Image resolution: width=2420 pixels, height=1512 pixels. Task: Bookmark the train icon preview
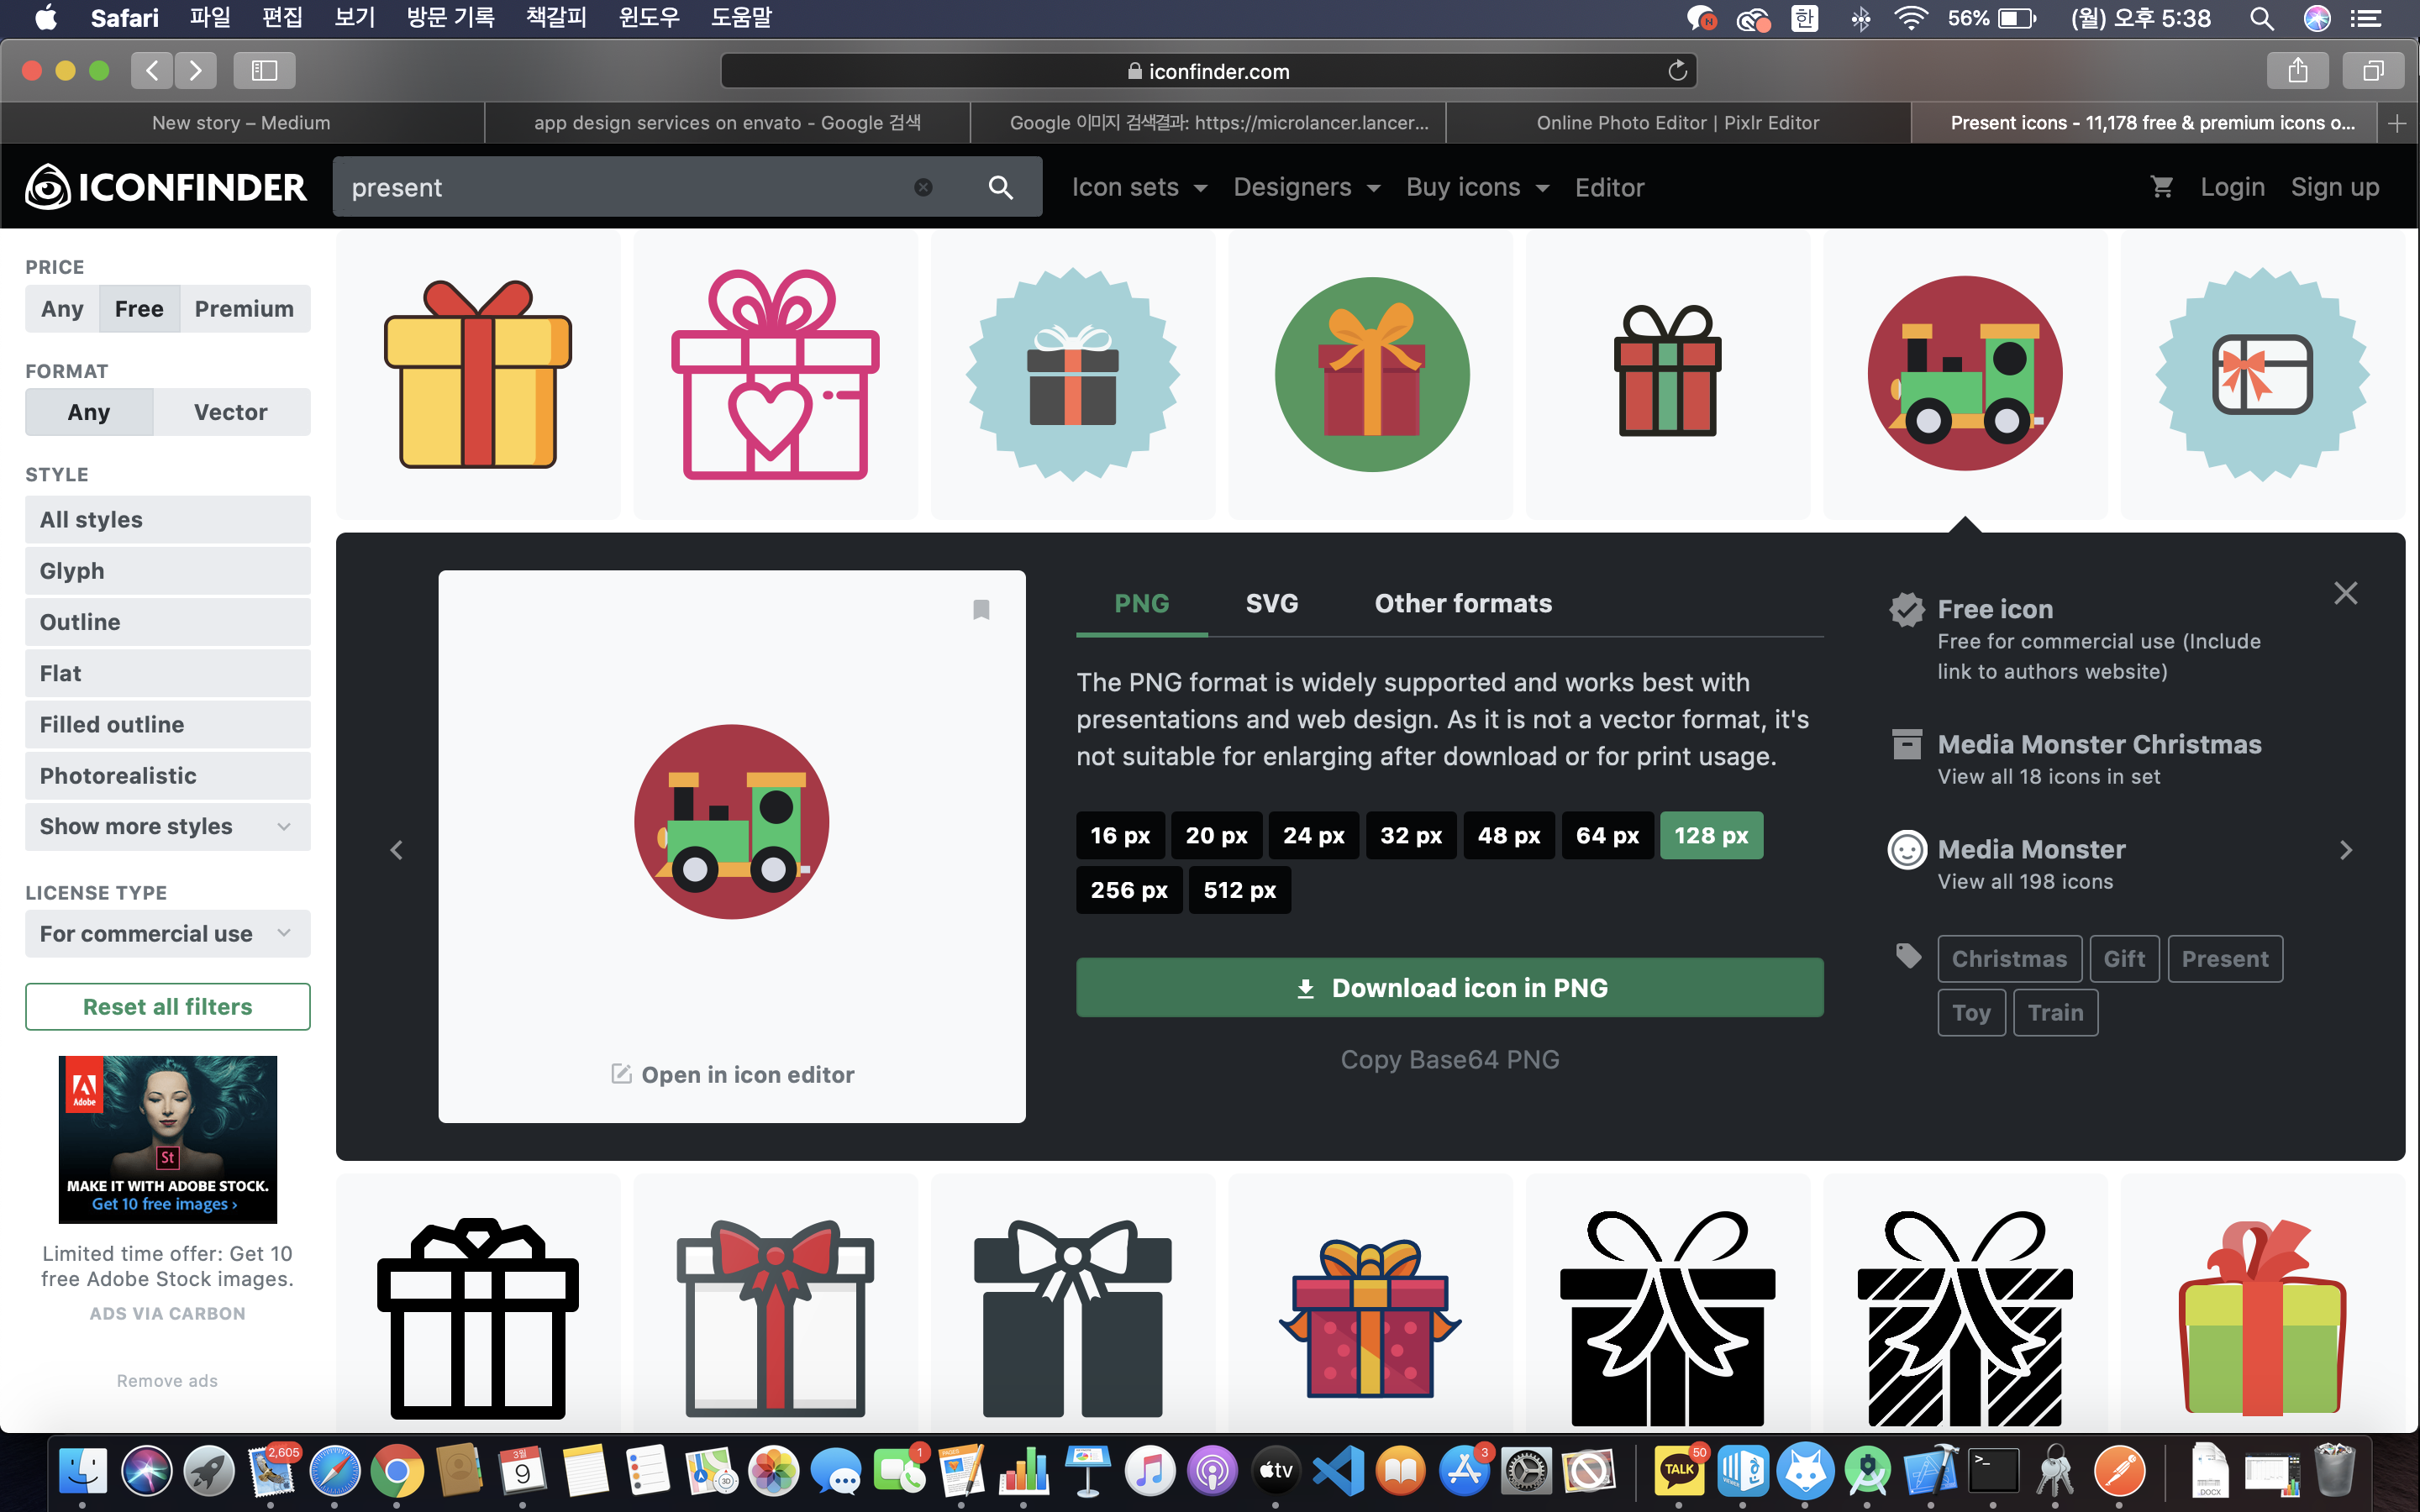click(x=981, y=610)
